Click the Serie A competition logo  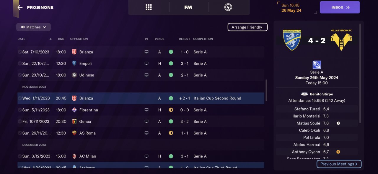[x=317, y=65]
